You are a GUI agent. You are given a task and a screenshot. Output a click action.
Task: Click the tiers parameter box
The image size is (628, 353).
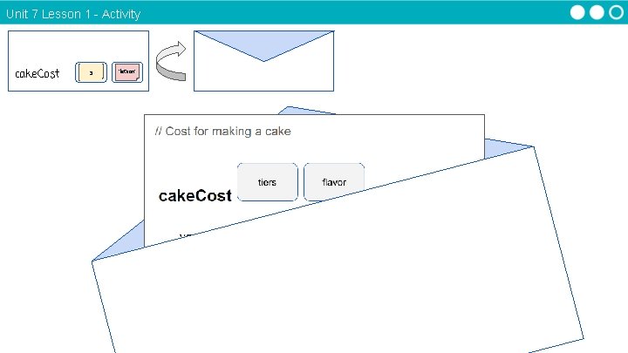pyautogui.click(x=268, y=182)
